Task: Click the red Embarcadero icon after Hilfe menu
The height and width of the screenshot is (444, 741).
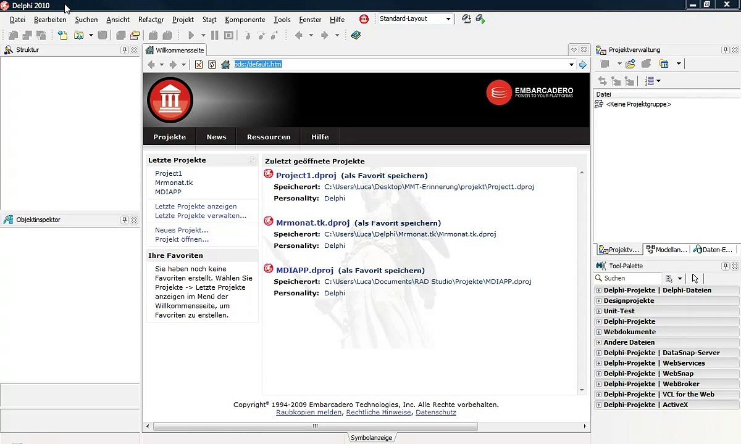Action: coord(364,19)
